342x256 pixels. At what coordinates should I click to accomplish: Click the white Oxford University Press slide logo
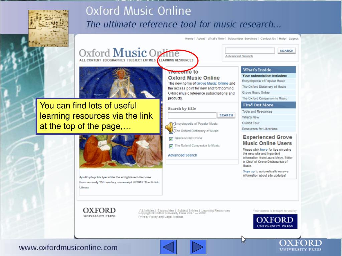300,245
